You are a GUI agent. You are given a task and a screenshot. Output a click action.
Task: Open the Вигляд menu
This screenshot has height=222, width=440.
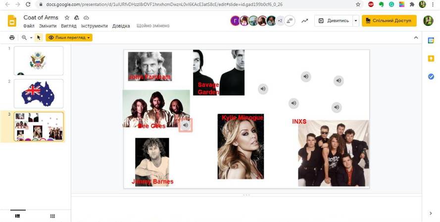tap(69, 26)
